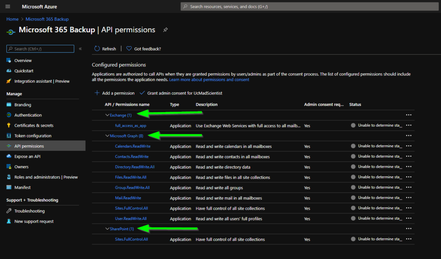The width and height of the screenshot is (441, 259).
Task: Click the Troubleshooting wrench icon
Action: click(x=9, y=211)
